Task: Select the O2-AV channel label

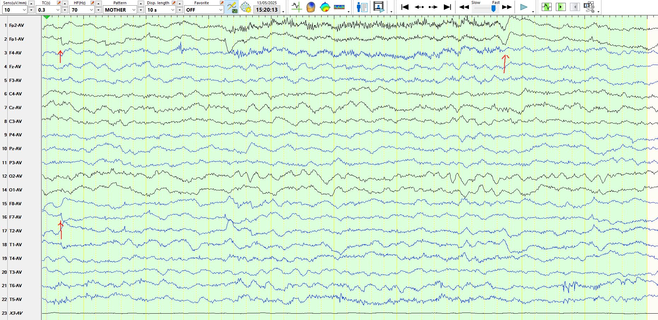Action: [x=16, y=176]
